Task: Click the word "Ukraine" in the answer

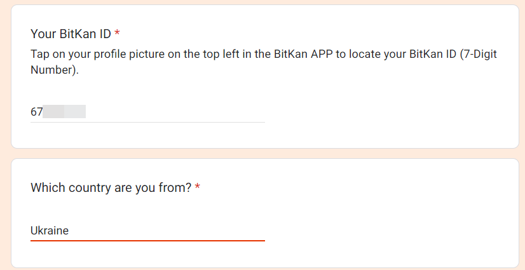Action: [50, 231]
